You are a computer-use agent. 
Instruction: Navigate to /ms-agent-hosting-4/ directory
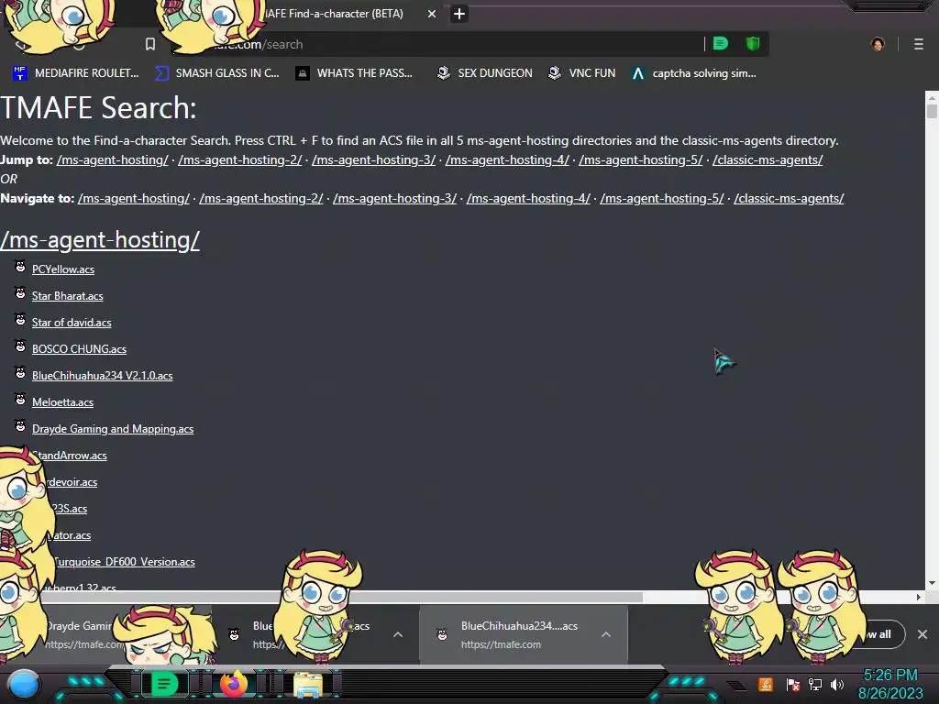[x=528, y=198]
